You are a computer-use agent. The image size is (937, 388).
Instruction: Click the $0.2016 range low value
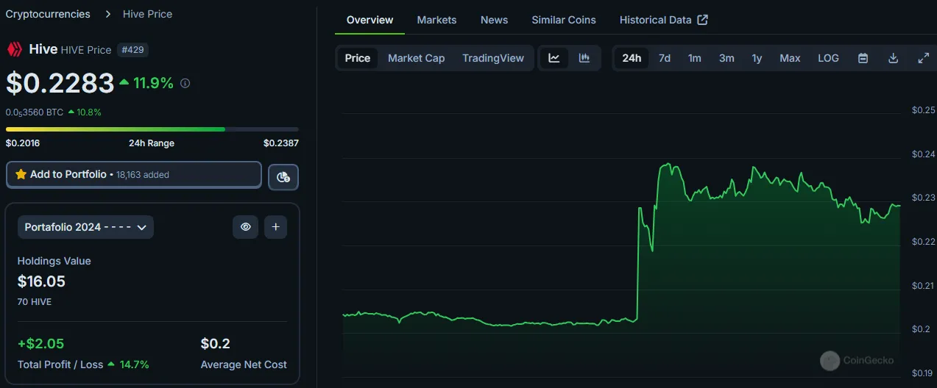tap(23, 143)
